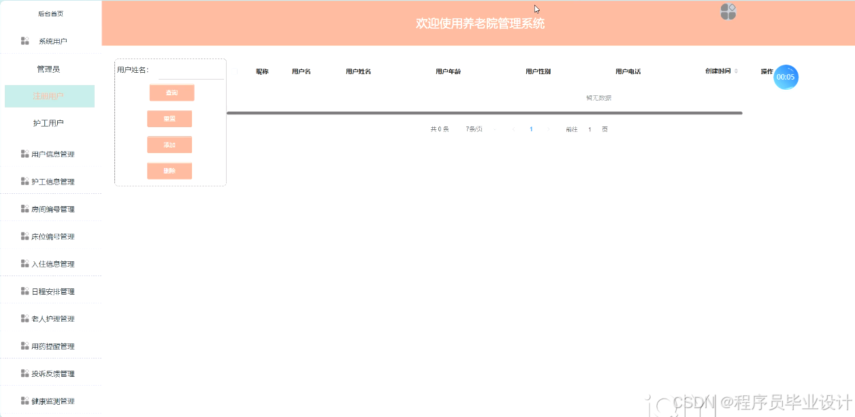Screen dimensions: 855x417
Task: Click the 查询 search button
Action: coord(172,93)
